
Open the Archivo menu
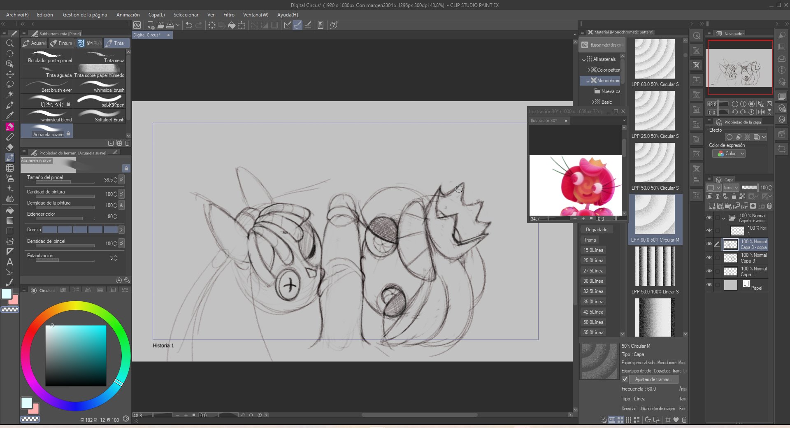click(17, 15)
